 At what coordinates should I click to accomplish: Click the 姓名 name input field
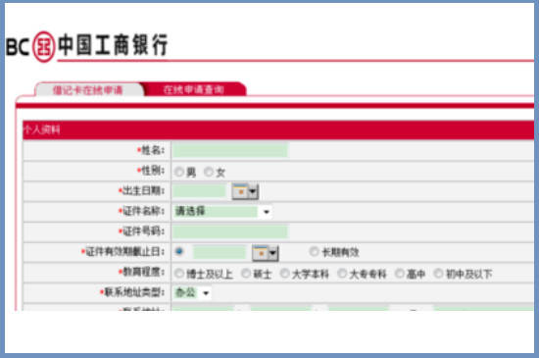coord(230,150)
